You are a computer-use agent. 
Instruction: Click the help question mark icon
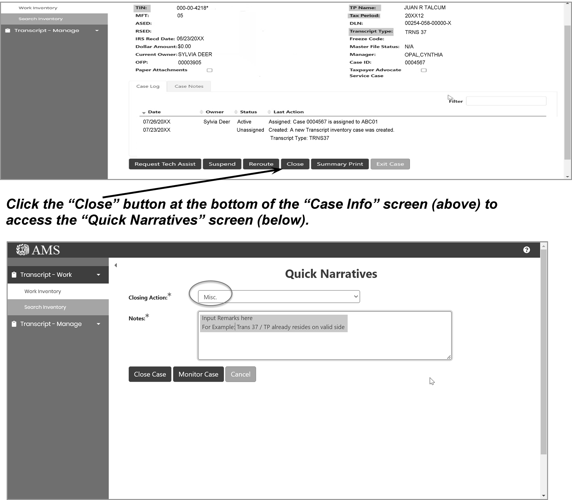(526, 250)
